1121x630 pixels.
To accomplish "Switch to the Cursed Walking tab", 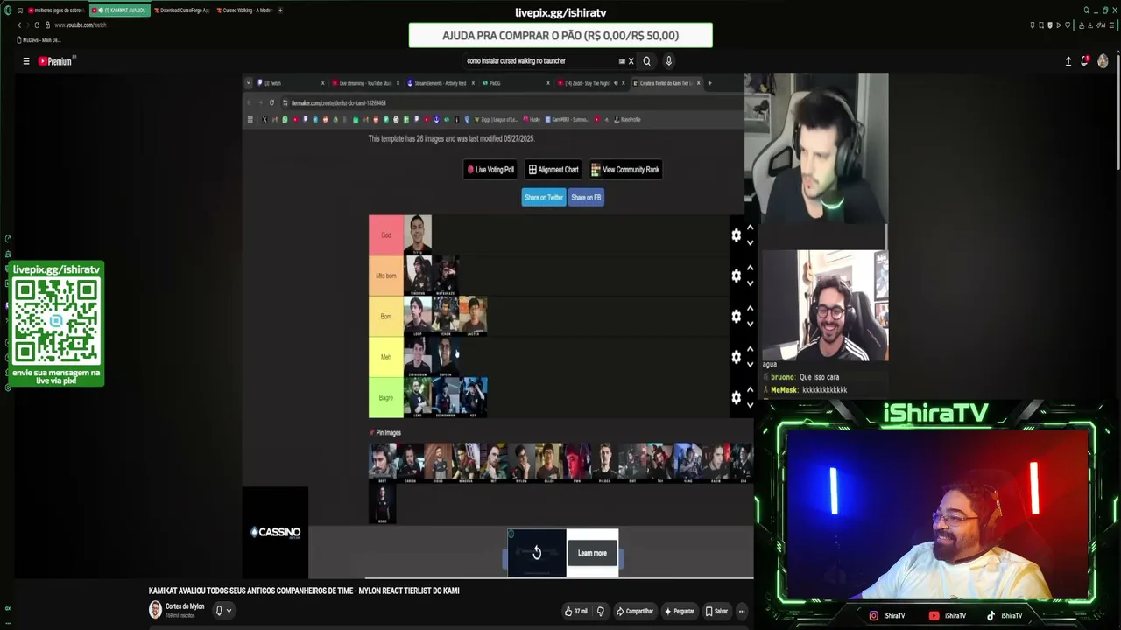I will 243,10.
